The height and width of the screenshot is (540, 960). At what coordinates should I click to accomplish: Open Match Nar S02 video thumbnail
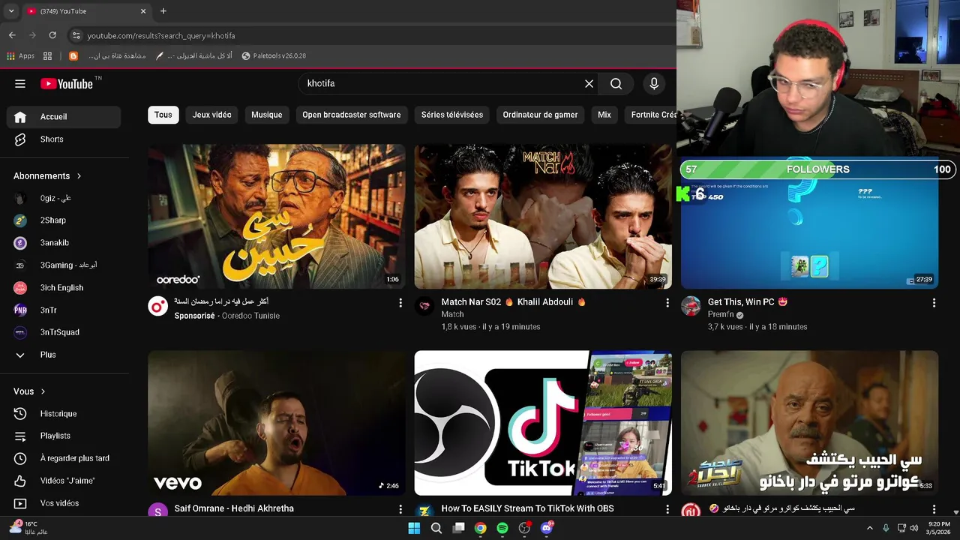pos(543,217)
